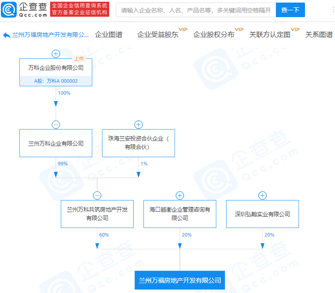Focus the company name search input field
Viewport: 335px width, 293px height.
(196, 10)
